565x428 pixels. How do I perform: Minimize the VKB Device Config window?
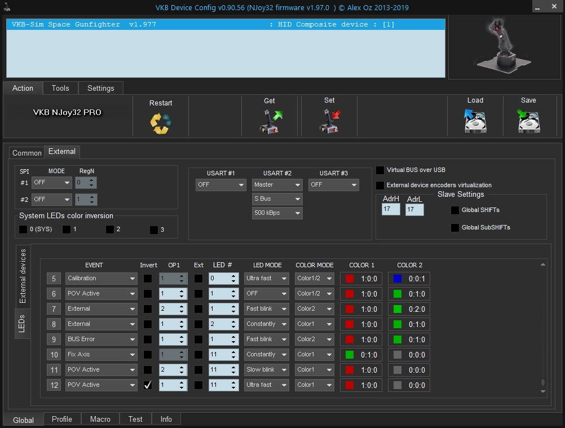[537, 7]
